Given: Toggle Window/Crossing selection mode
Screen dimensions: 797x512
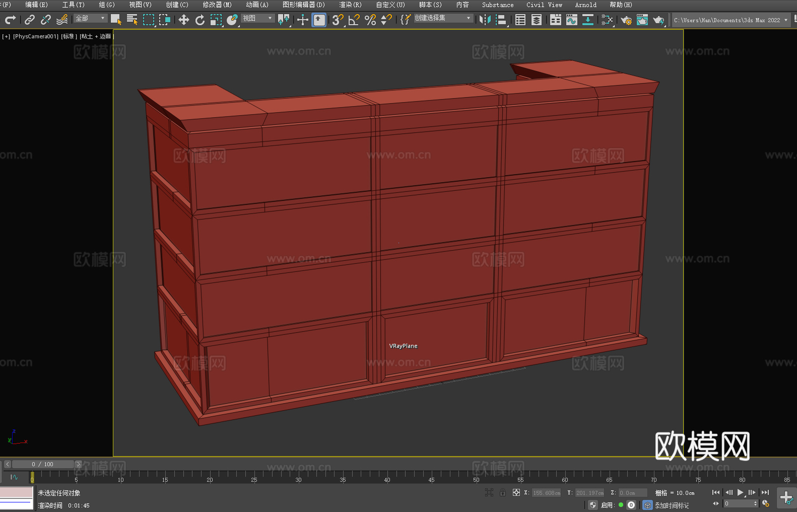Looking at the screenshot, I should (x=165, y=20).
